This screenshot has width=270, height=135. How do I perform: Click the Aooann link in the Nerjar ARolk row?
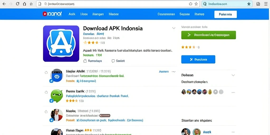tap(164, 72)
